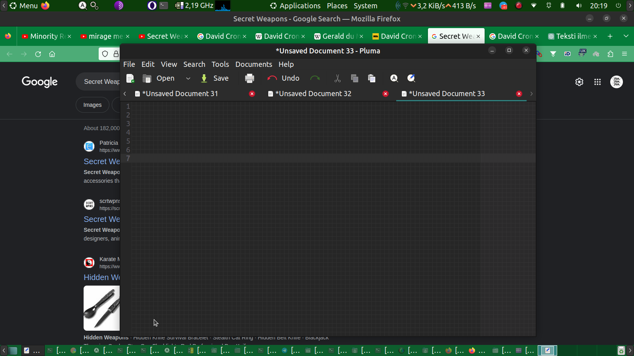
Task: Click the Open button in Pluma toolbar
Action: [158, 78]
